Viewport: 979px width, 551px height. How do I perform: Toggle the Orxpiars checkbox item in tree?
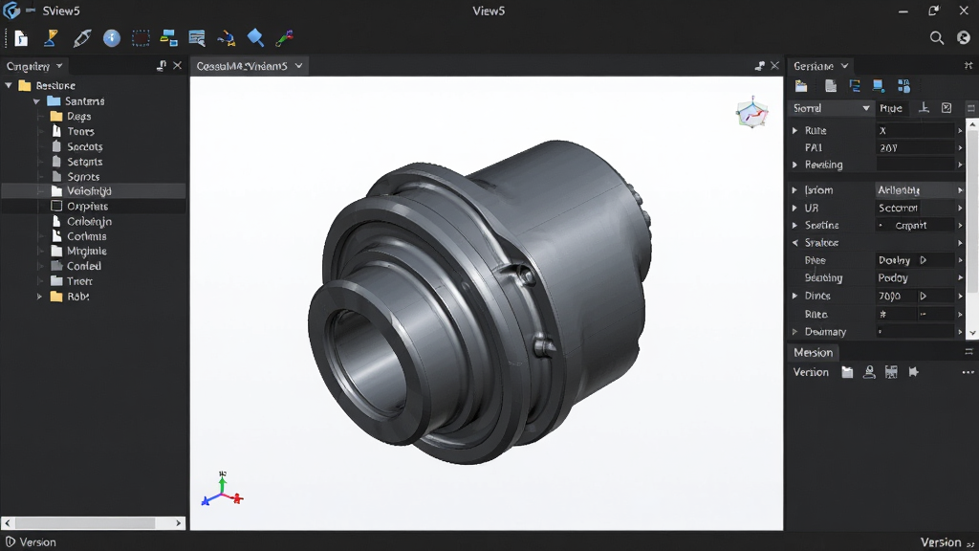(x=56, y=207)
